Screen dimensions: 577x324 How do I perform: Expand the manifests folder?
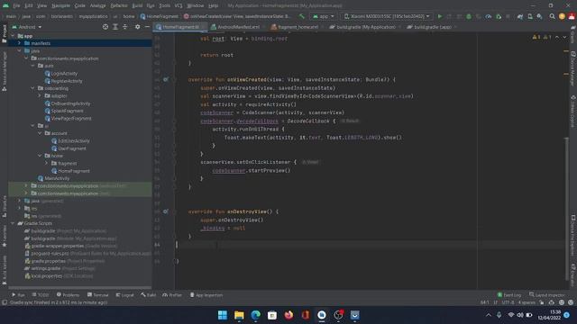(20, 43)
